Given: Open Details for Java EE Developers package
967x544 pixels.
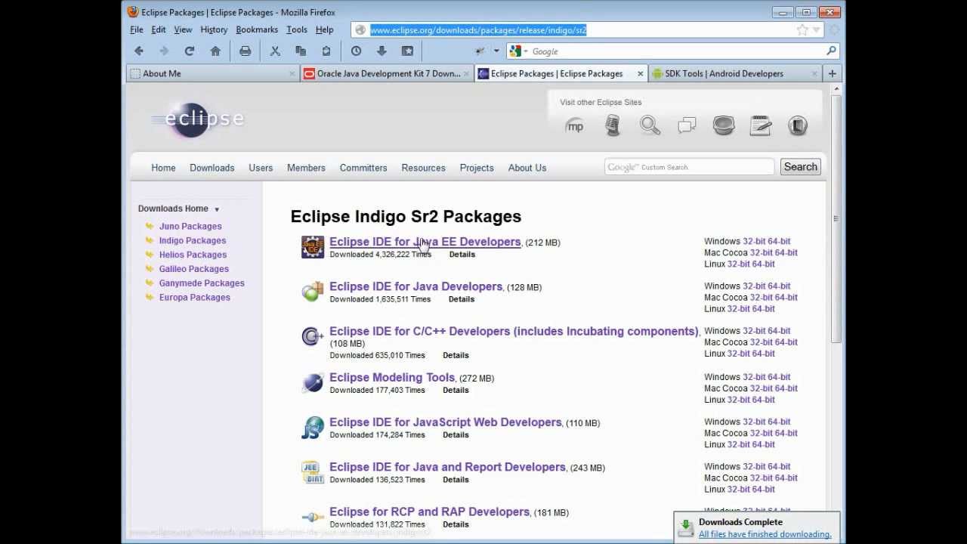Looking at the screenshot, I should [x=462, y=255].
